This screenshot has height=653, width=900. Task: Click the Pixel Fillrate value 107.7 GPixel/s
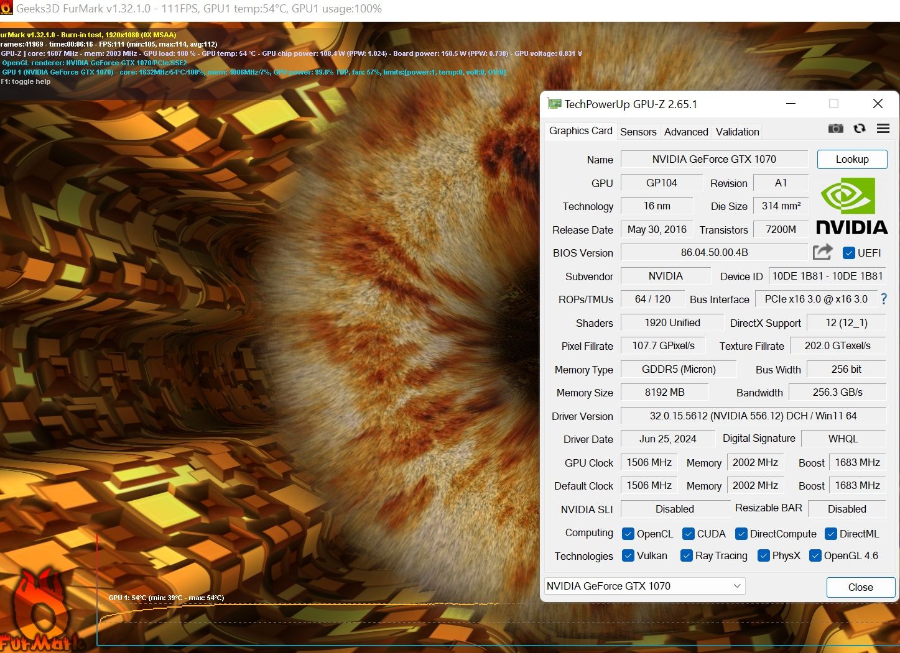point(663,345)
